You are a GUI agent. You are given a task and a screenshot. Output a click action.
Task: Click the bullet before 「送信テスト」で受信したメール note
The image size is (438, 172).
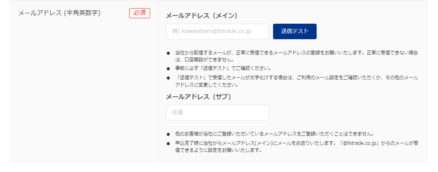coord(168,78)
